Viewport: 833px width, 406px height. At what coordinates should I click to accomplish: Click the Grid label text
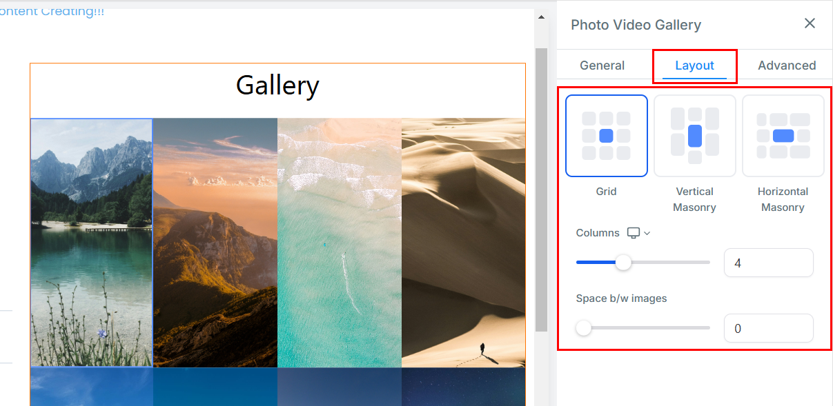coord(606,192)
